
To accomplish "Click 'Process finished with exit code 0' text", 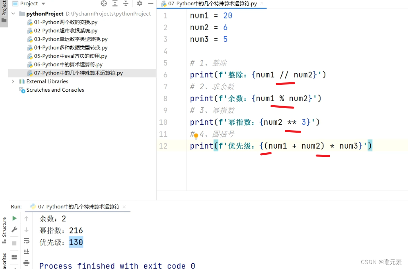I will coord(117,266).
